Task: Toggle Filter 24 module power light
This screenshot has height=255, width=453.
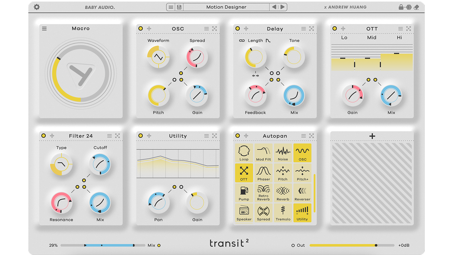Action: click(x=43, y=136)
